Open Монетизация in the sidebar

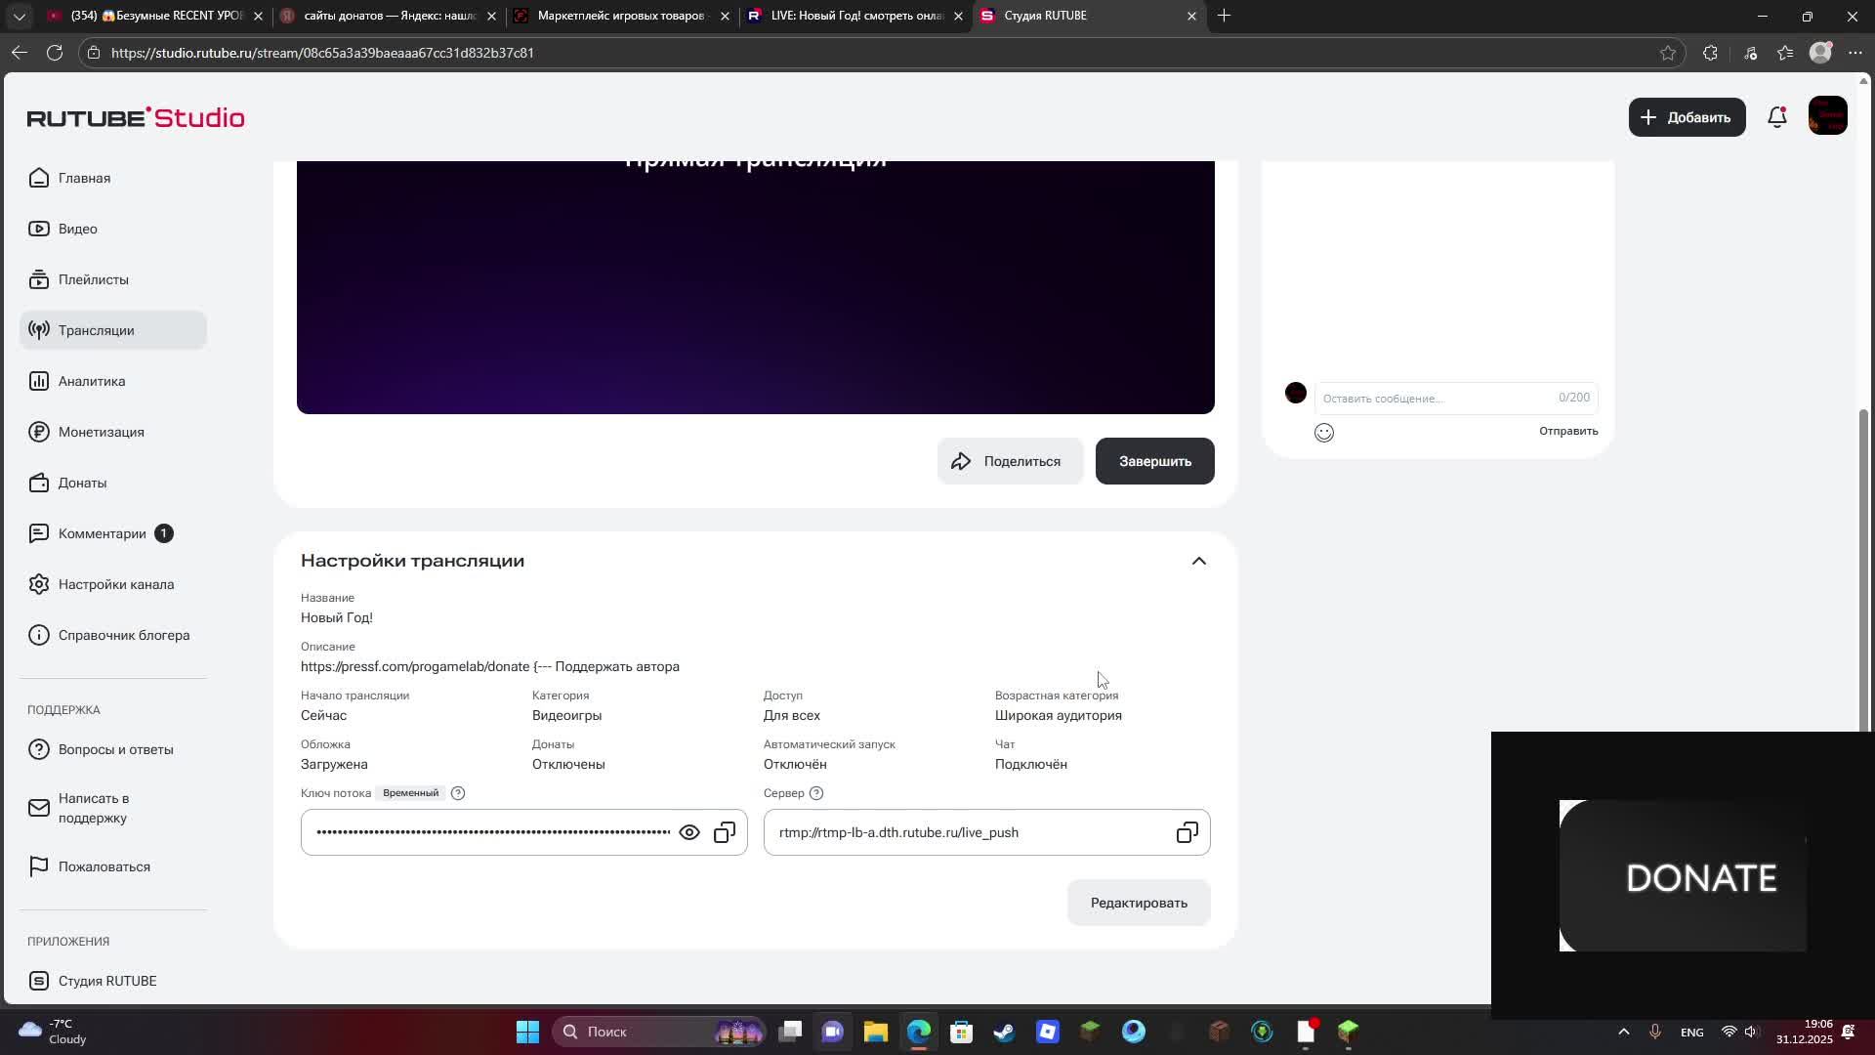pyautogui.click(x=101, y=432)
